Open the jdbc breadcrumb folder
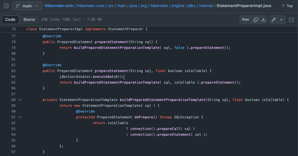The height and width of the screenshot is (156, 298). point(191,6)
